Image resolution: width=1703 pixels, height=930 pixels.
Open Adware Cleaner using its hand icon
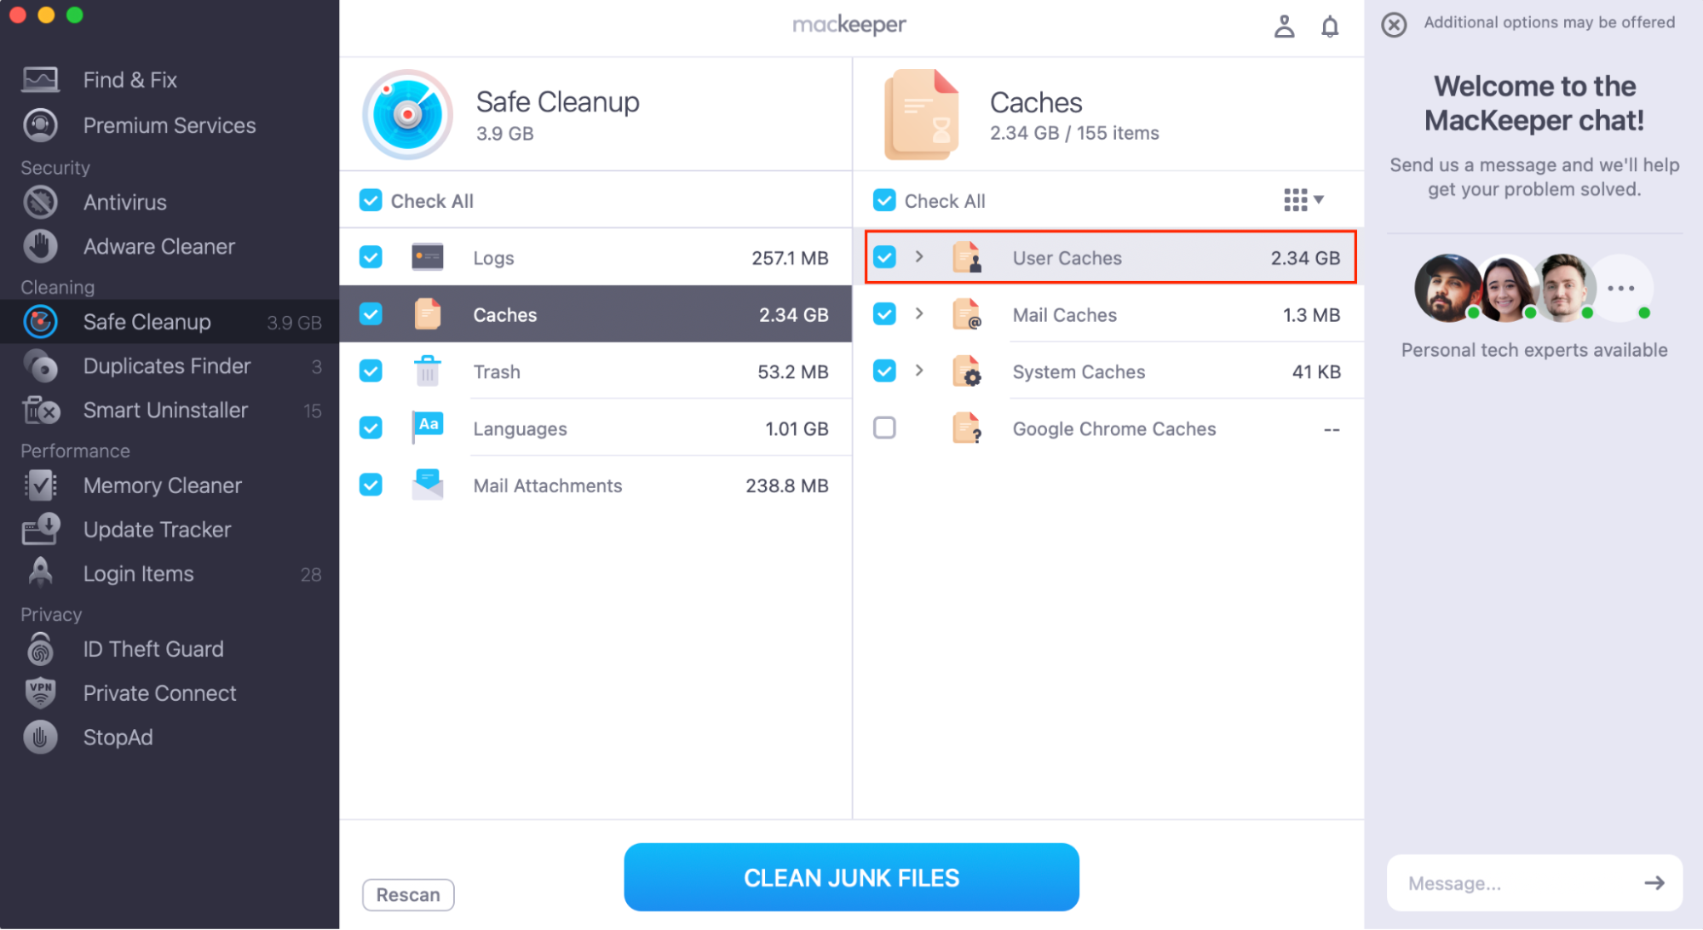pos(39,246)
